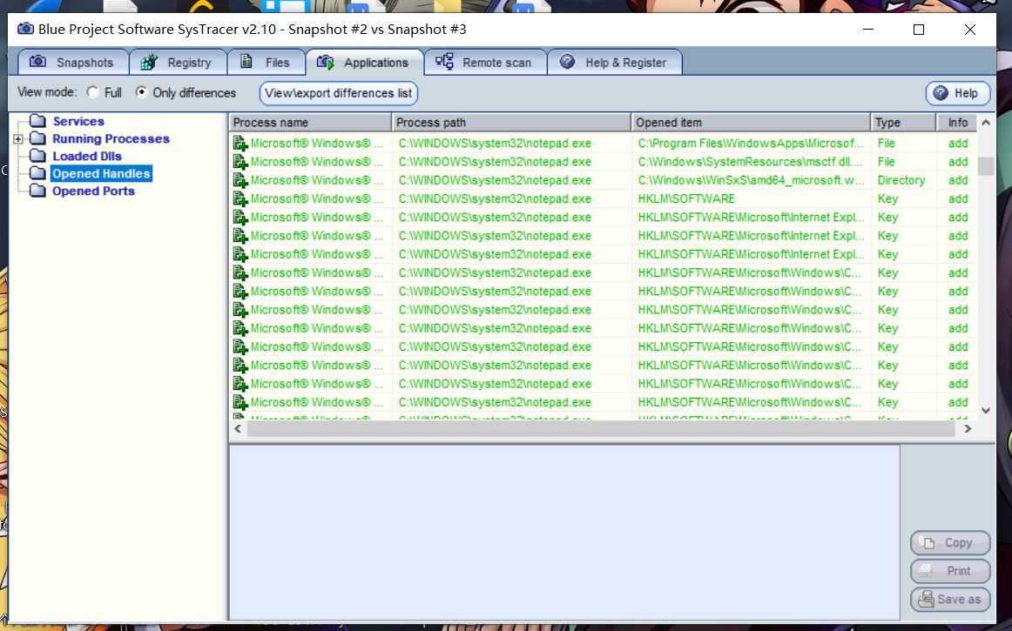
Task: Click the Copy button
Action: (x=950, y=543)
